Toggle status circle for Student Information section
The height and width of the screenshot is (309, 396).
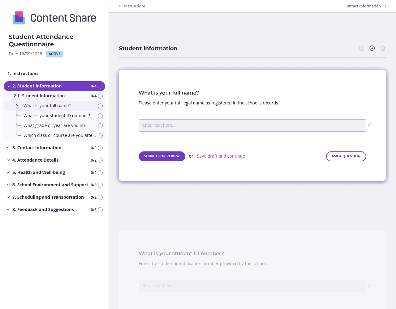pos(100,86)
